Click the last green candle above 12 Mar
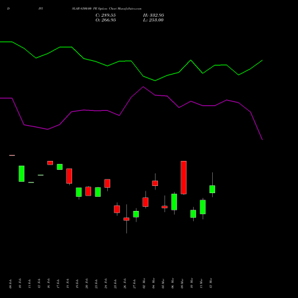The image size is (298, 298). point(212,189)
